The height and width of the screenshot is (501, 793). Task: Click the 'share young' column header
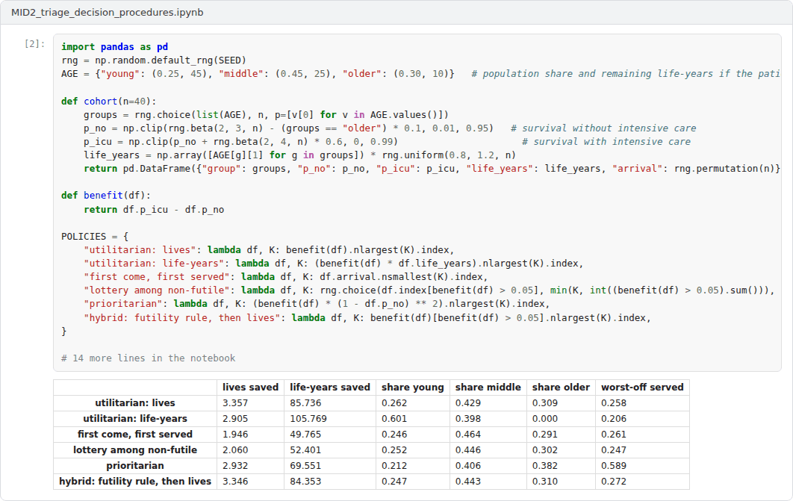point(413,388)
